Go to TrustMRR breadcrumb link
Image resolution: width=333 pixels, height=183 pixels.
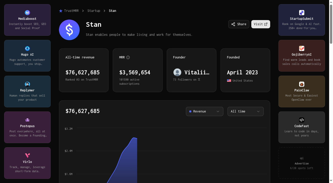[71, 11]
